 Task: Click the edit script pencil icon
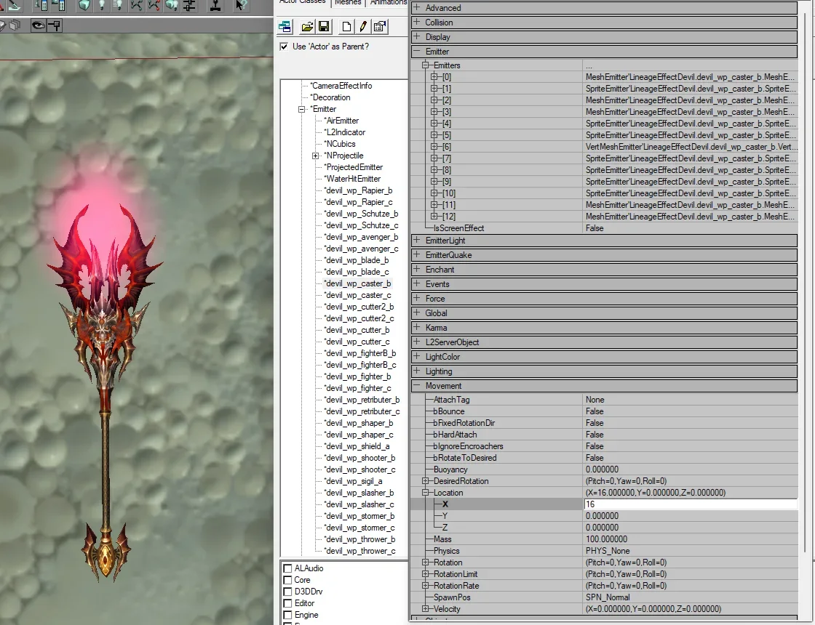point(363,26)
